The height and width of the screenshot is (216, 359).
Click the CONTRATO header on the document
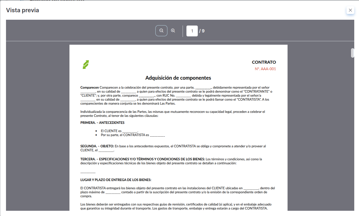[264, 62]
